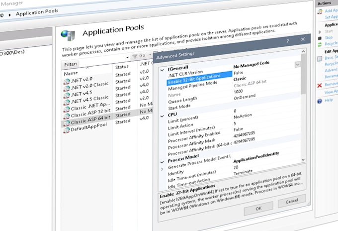
Task: Click the Add Application Pool icon in Actions
Action: 320,11
